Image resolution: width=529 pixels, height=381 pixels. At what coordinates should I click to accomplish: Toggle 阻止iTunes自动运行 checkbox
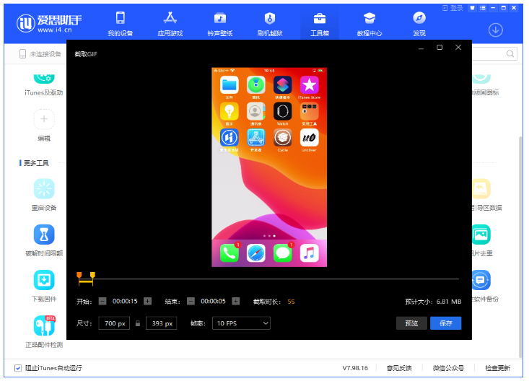tap(18, 368)
